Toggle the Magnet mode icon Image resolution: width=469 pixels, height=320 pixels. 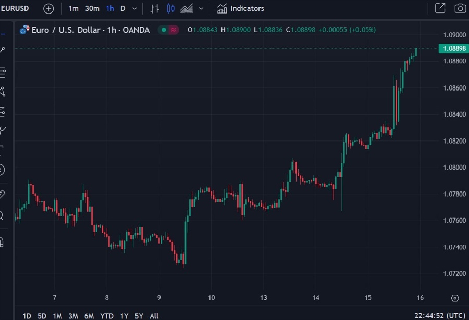click(2, 242)
